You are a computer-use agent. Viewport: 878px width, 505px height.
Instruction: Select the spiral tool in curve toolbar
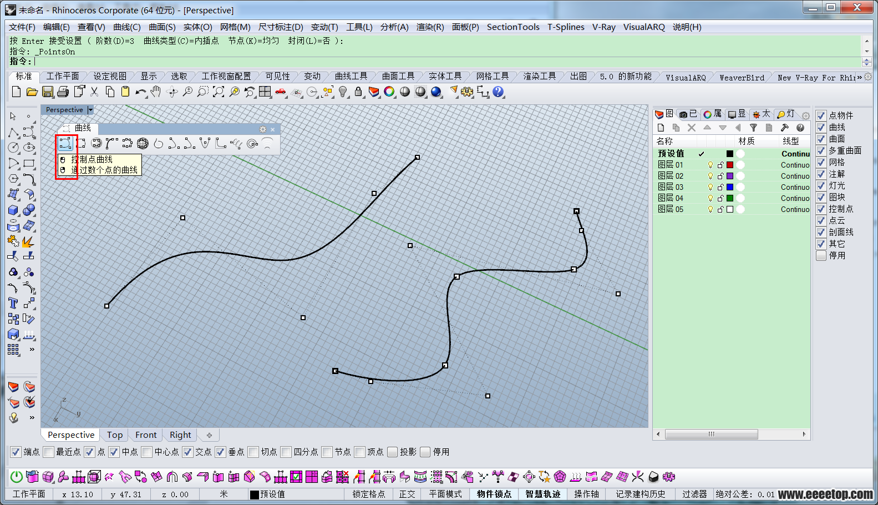(252, 144)
